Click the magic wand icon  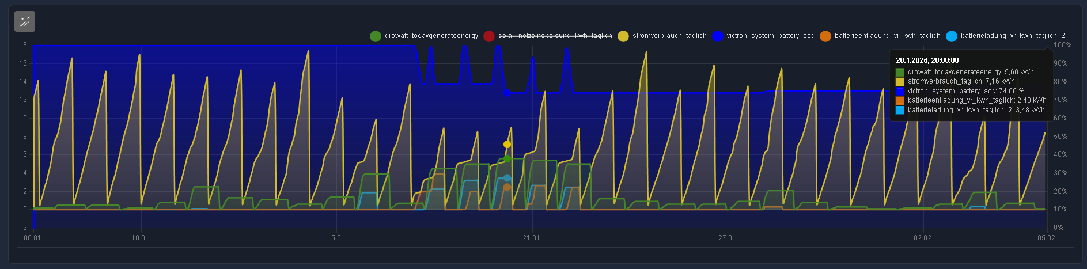(25, 21)
